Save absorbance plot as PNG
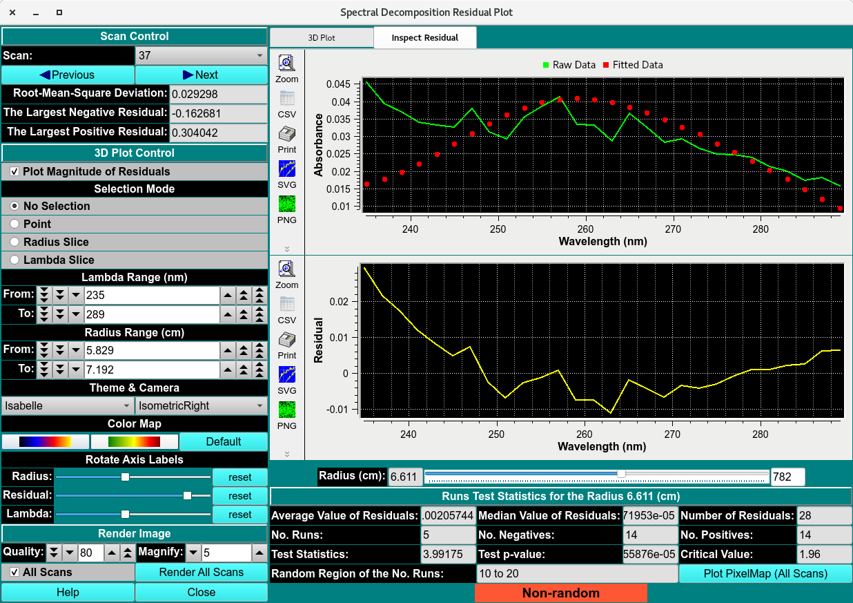 click(x=287, y=204)
